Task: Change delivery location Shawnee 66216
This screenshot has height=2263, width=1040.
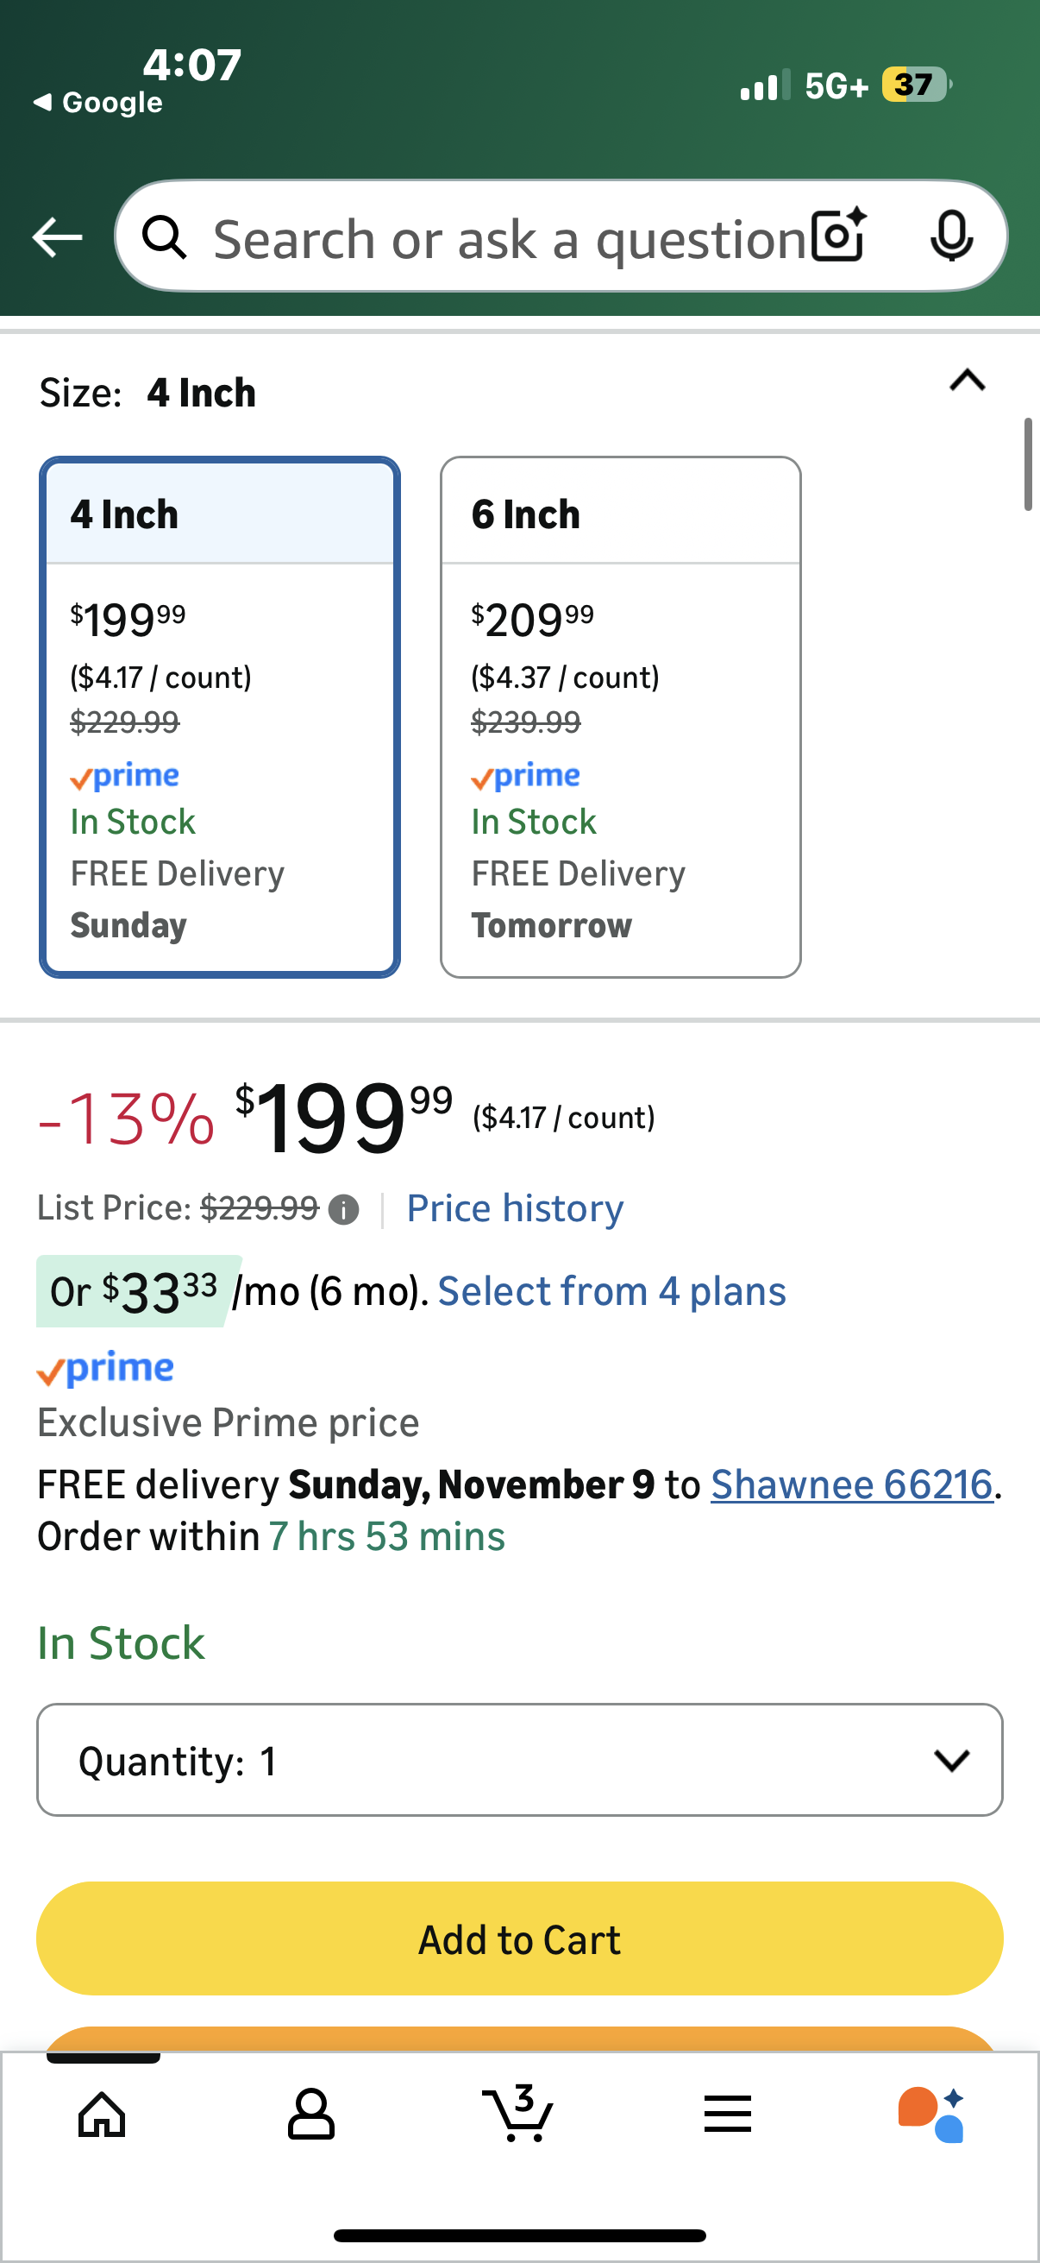Action: click(x=851, y=1485)
